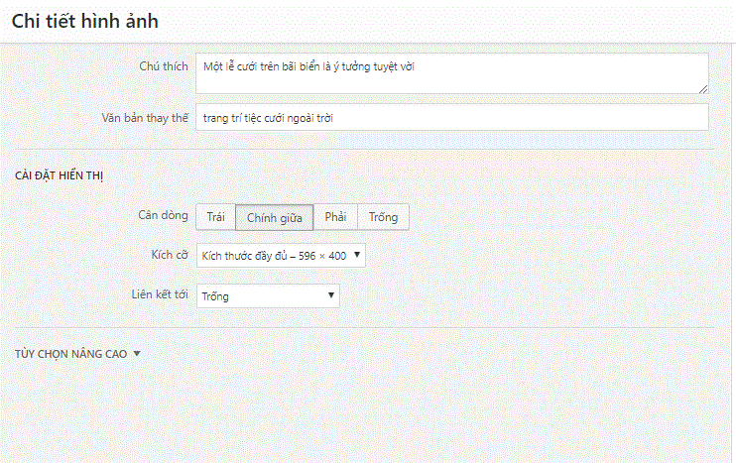Click the Chú thích label
The height and width of the screenshot is (463, 736).
pyautogui.click(x=163, y=64)
